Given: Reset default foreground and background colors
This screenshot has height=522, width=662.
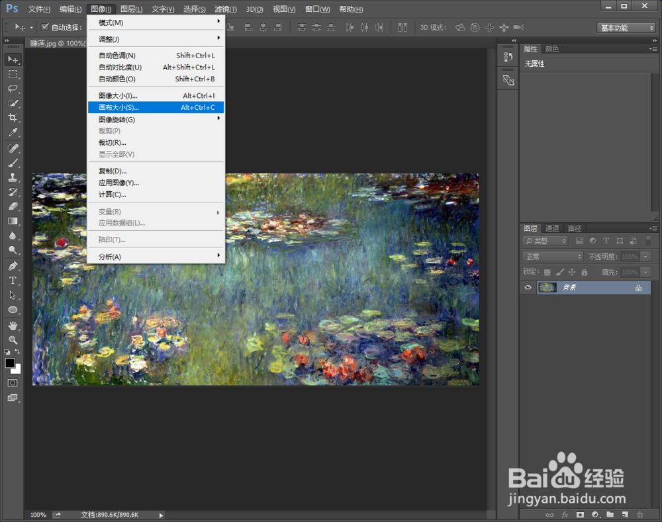Looking at the screenshot, I should click(x=7, y=351).
